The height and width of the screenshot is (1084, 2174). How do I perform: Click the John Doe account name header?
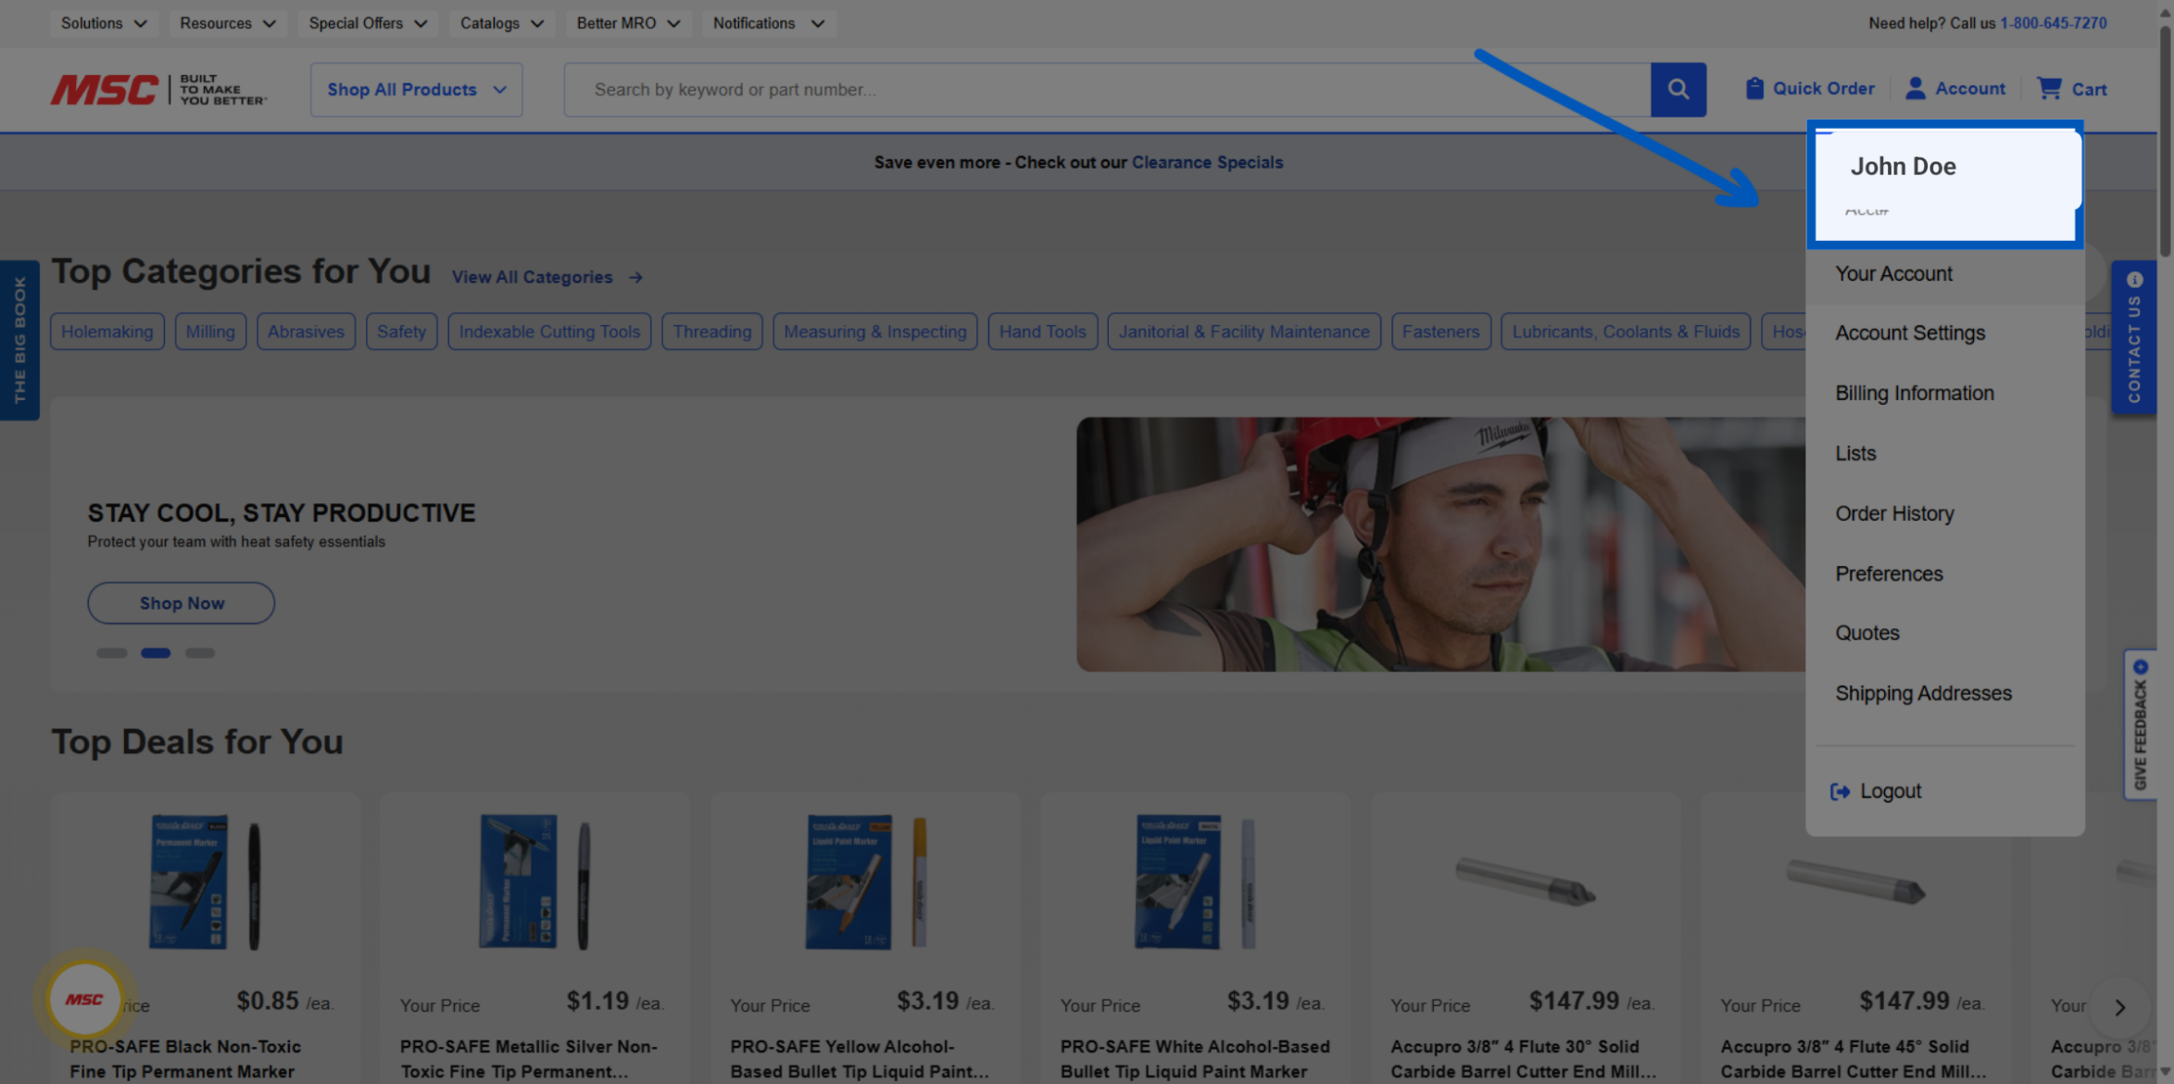(x=1903, y=167)
